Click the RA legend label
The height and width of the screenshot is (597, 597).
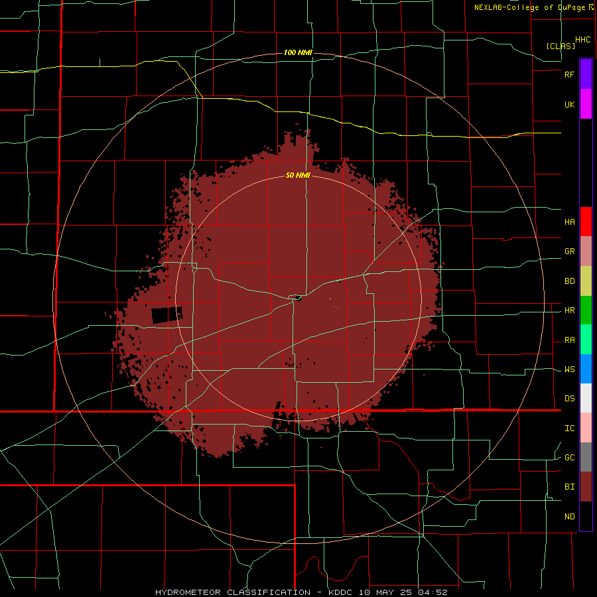click(x=569, y=340)
